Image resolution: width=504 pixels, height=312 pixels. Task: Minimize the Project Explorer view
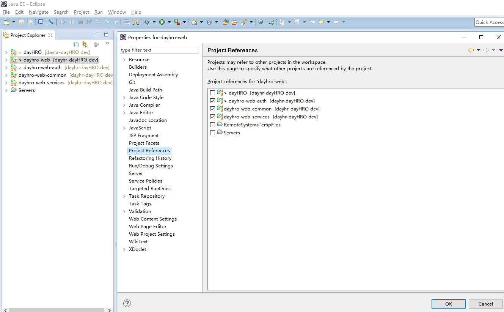pos(97,34)
